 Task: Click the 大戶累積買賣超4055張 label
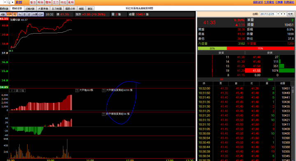point(119,90)
